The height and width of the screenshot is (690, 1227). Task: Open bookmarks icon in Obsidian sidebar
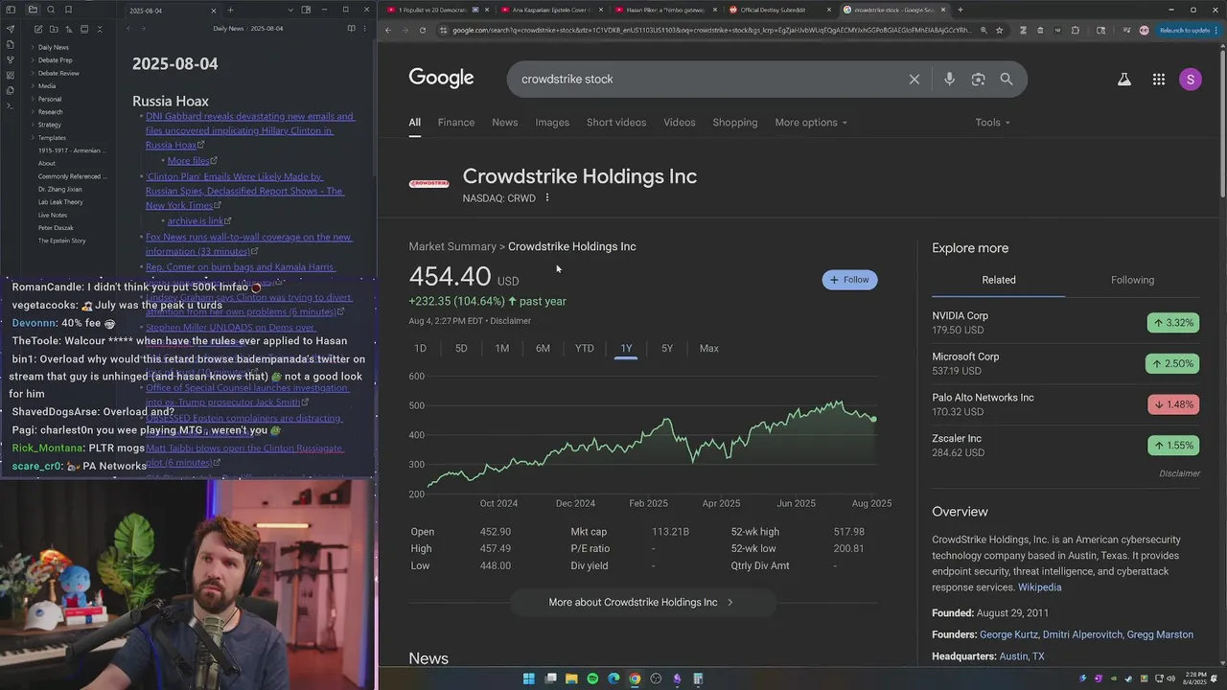click(x=68, y=10)
